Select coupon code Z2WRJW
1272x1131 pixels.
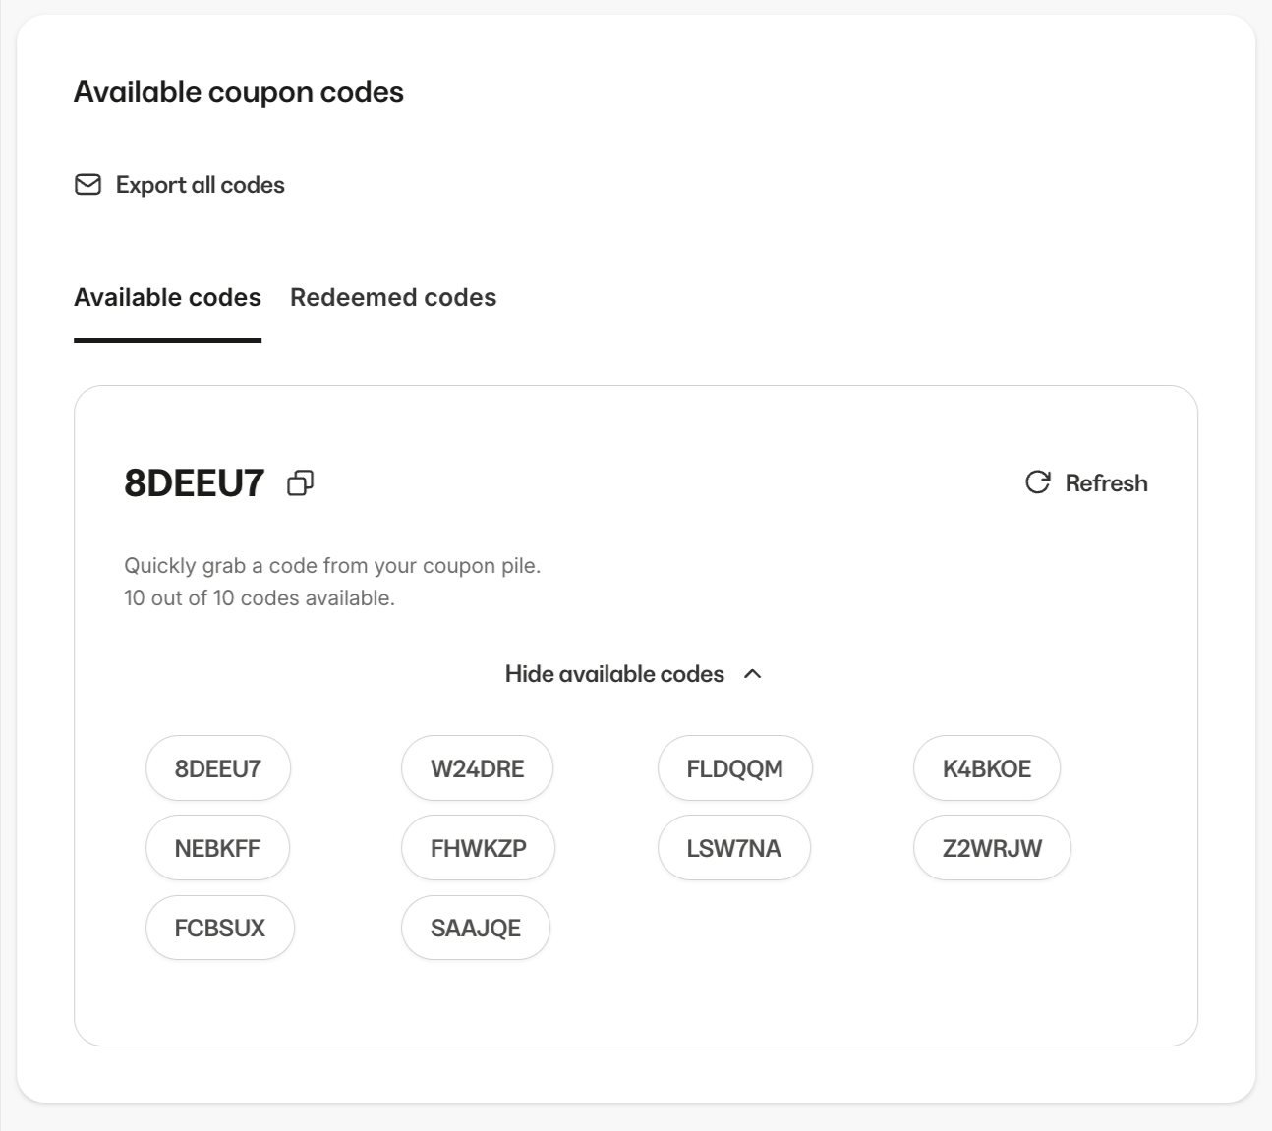[991, 847]
